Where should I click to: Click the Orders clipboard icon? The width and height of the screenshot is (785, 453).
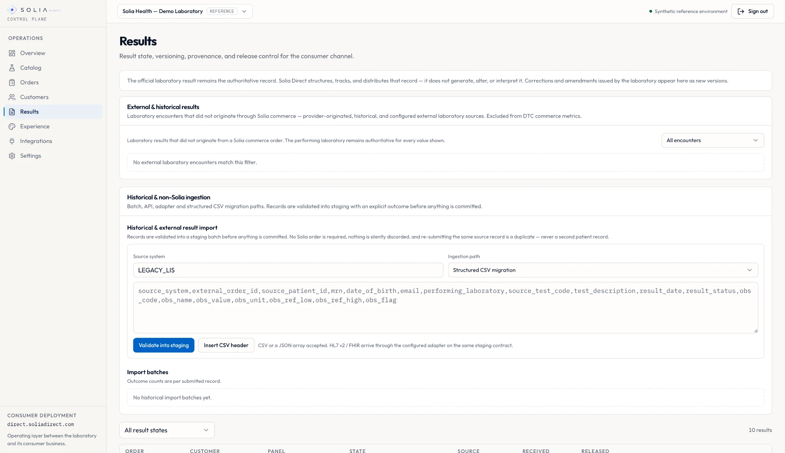[x=12, y=83]
